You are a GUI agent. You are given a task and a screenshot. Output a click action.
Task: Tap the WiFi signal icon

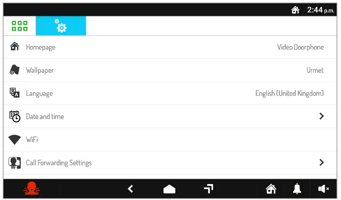tap(15, 140)
